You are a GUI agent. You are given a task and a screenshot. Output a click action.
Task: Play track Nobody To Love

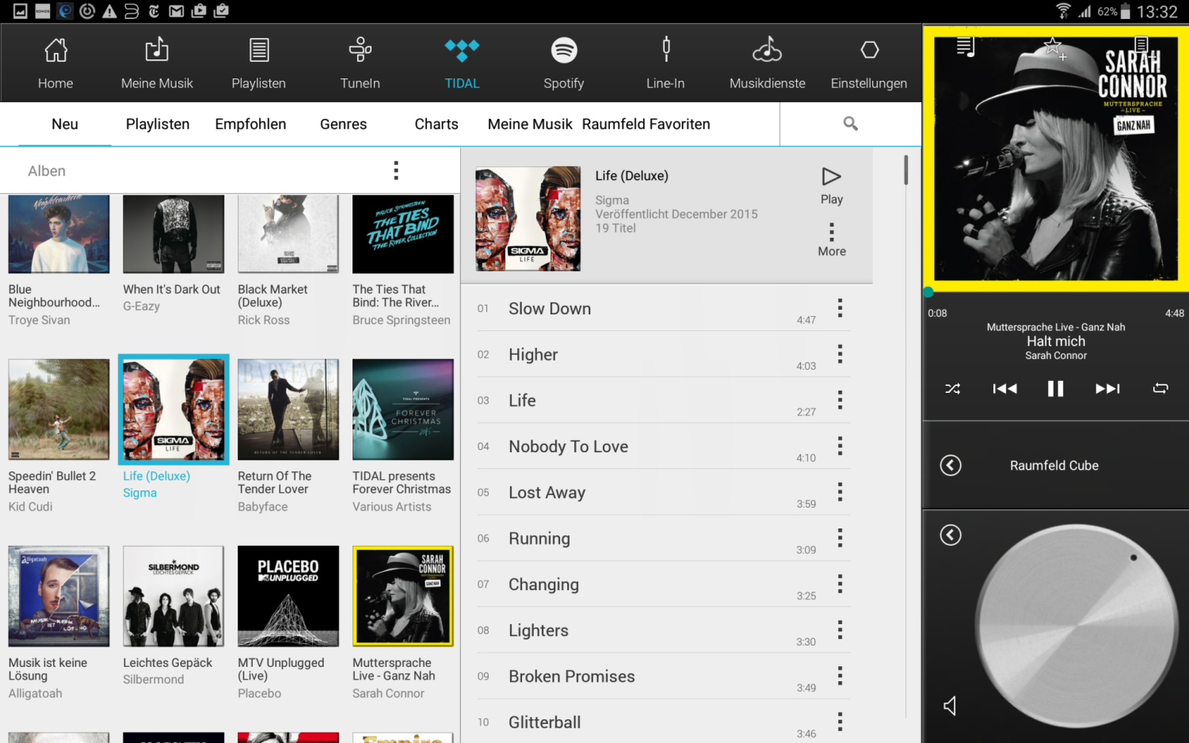tap(568, 447)
